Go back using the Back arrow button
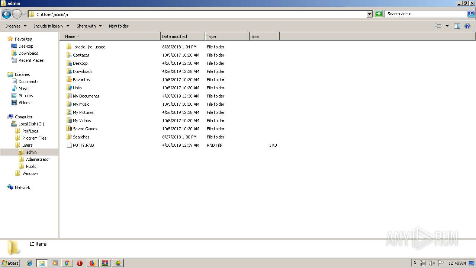This screenshot has width=476, height=268. [6, 14]
